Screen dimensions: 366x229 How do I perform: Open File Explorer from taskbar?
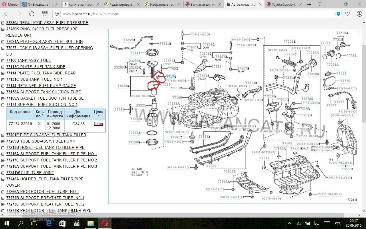click(x=90, y=223)
